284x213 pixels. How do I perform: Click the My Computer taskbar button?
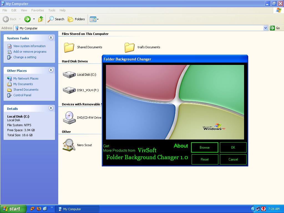(77, 209)
